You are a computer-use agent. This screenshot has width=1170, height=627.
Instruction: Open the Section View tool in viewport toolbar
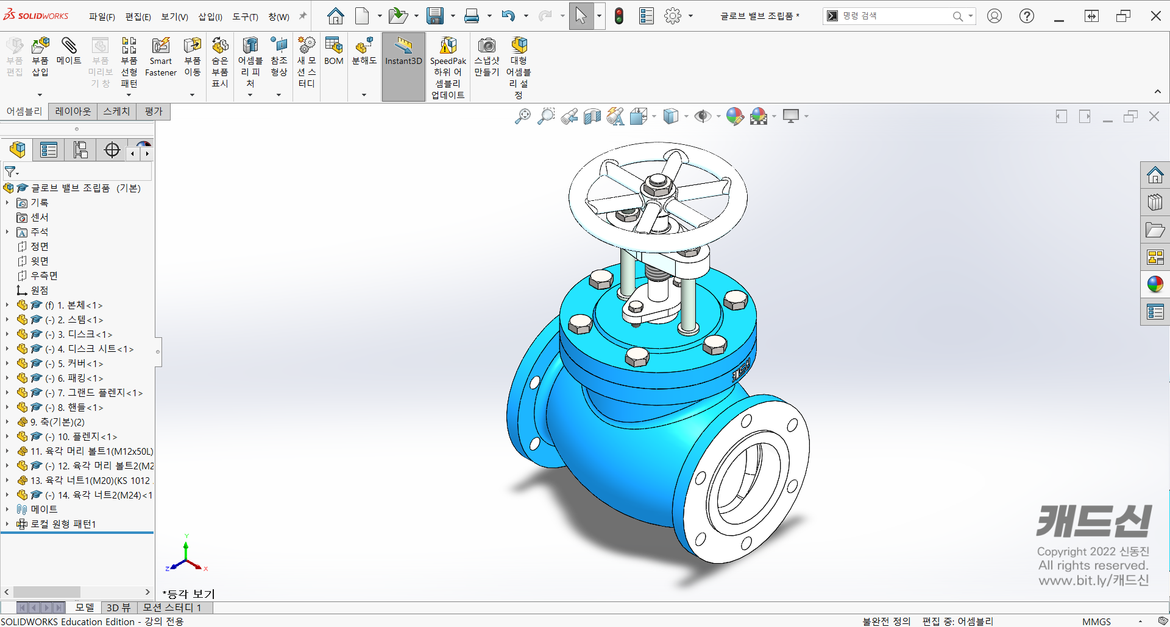point(592,116)
